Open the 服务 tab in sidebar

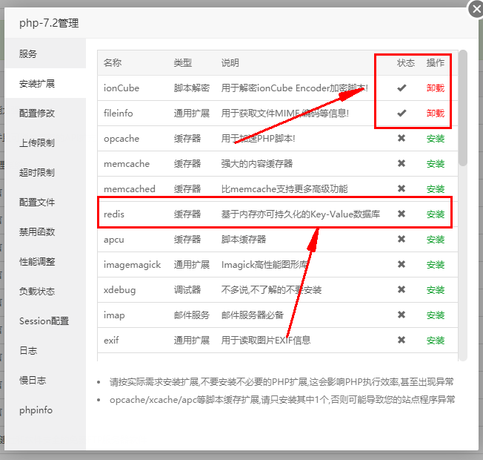pyautogui.click(x=28, y=54)
